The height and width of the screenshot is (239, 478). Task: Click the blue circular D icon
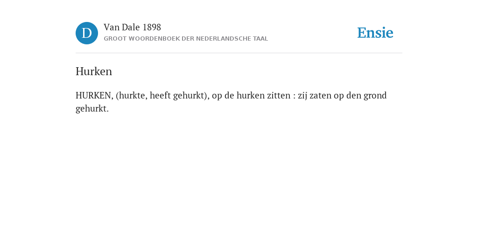[87, 33]
